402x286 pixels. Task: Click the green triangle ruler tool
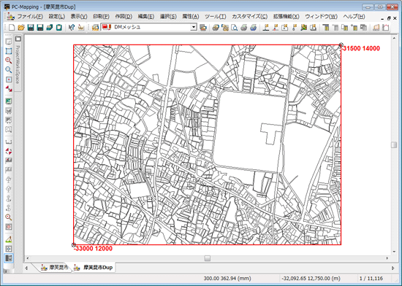(9, 239)
